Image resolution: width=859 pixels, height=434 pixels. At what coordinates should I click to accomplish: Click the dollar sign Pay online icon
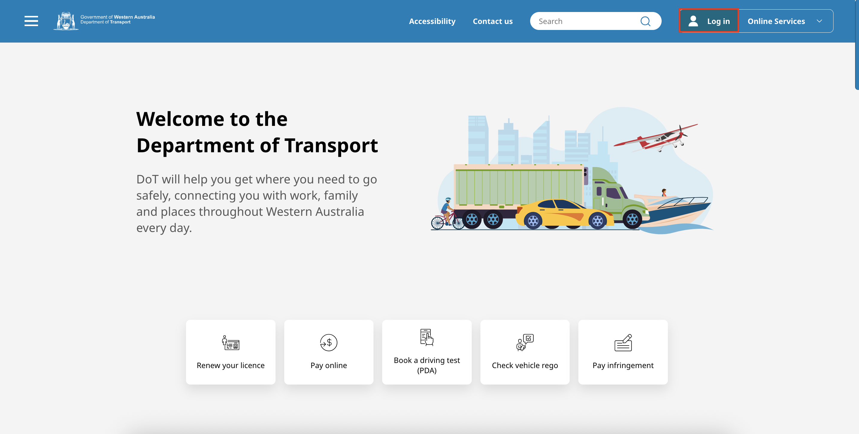329,343
